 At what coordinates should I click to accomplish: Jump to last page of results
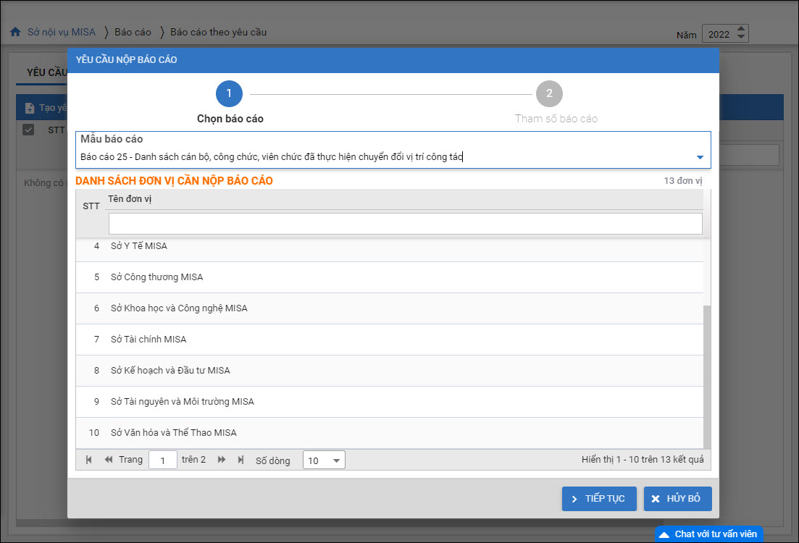pyautogui.click(x=241, y=460)
